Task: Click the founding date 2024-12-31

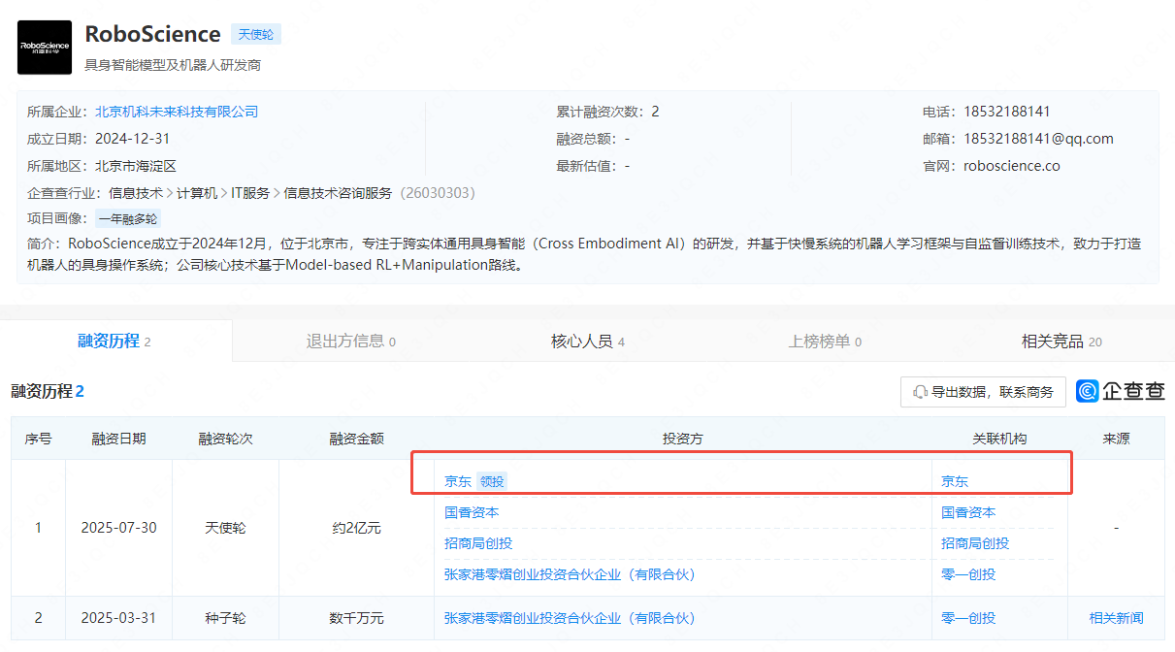Action: pos(133,139)
